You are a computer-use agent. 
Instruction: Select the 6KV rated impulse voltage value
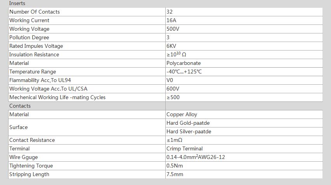[x=172, y=46]
